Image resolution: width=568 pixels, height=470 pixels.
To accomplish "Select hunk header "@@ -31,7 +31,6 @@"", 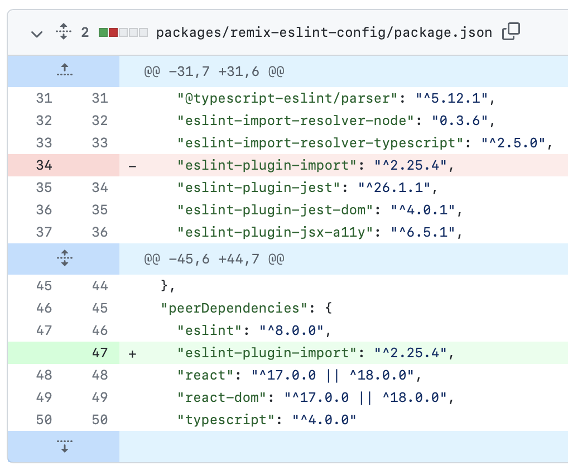I will click(x=214, y=71).
